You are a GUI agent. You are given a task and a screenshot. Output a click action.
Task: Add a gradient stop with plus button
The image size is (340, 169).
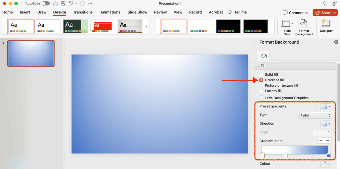point(321,140)
